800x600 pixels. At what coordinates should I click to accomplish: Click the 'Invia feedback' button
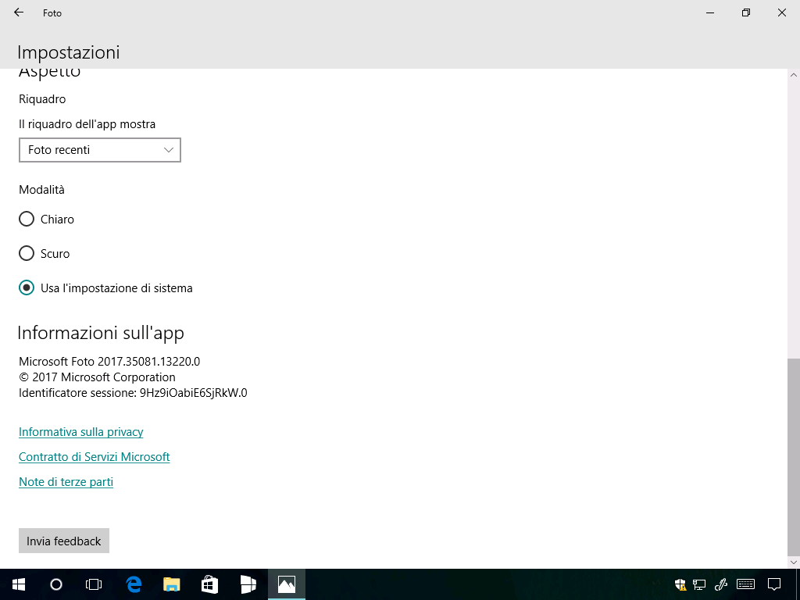point(64,541)
